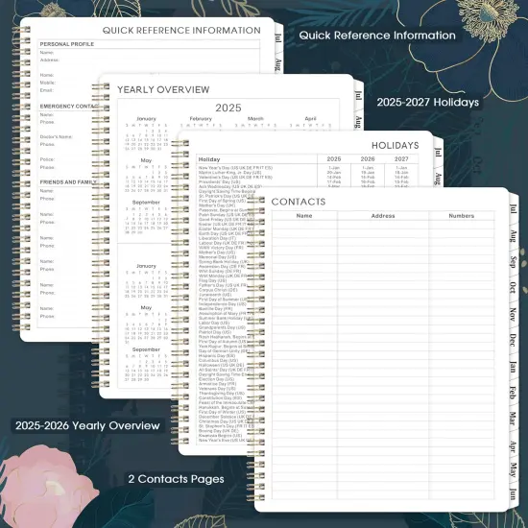Click the 'YEARLY OVERVIEW' page heading
Image resolution: width=528 pixels, height=528 pixels.
[x=163, y=89]
